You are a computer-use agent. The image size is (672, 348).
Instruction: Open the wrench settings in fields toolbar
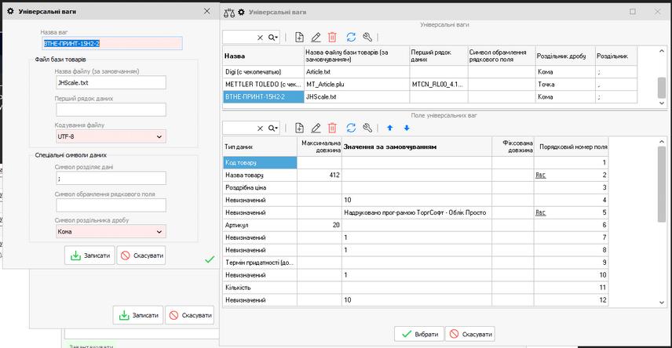pyautogui.click(x=367, y=127)
